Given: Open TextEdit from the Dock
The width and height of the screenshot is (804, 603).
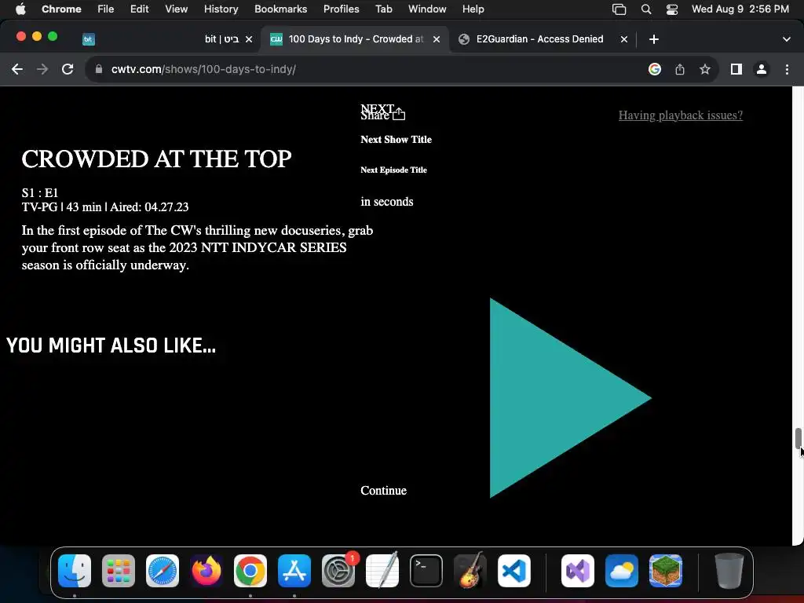Looking at the screenshot, I should tap(382, 571).
